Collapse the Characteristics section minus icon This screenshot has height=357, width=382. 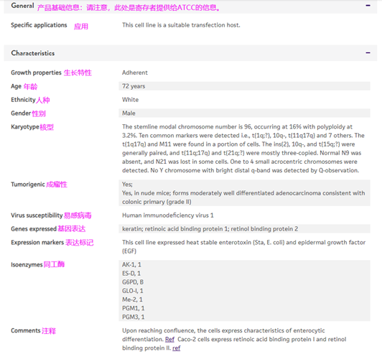pos(368,53)
